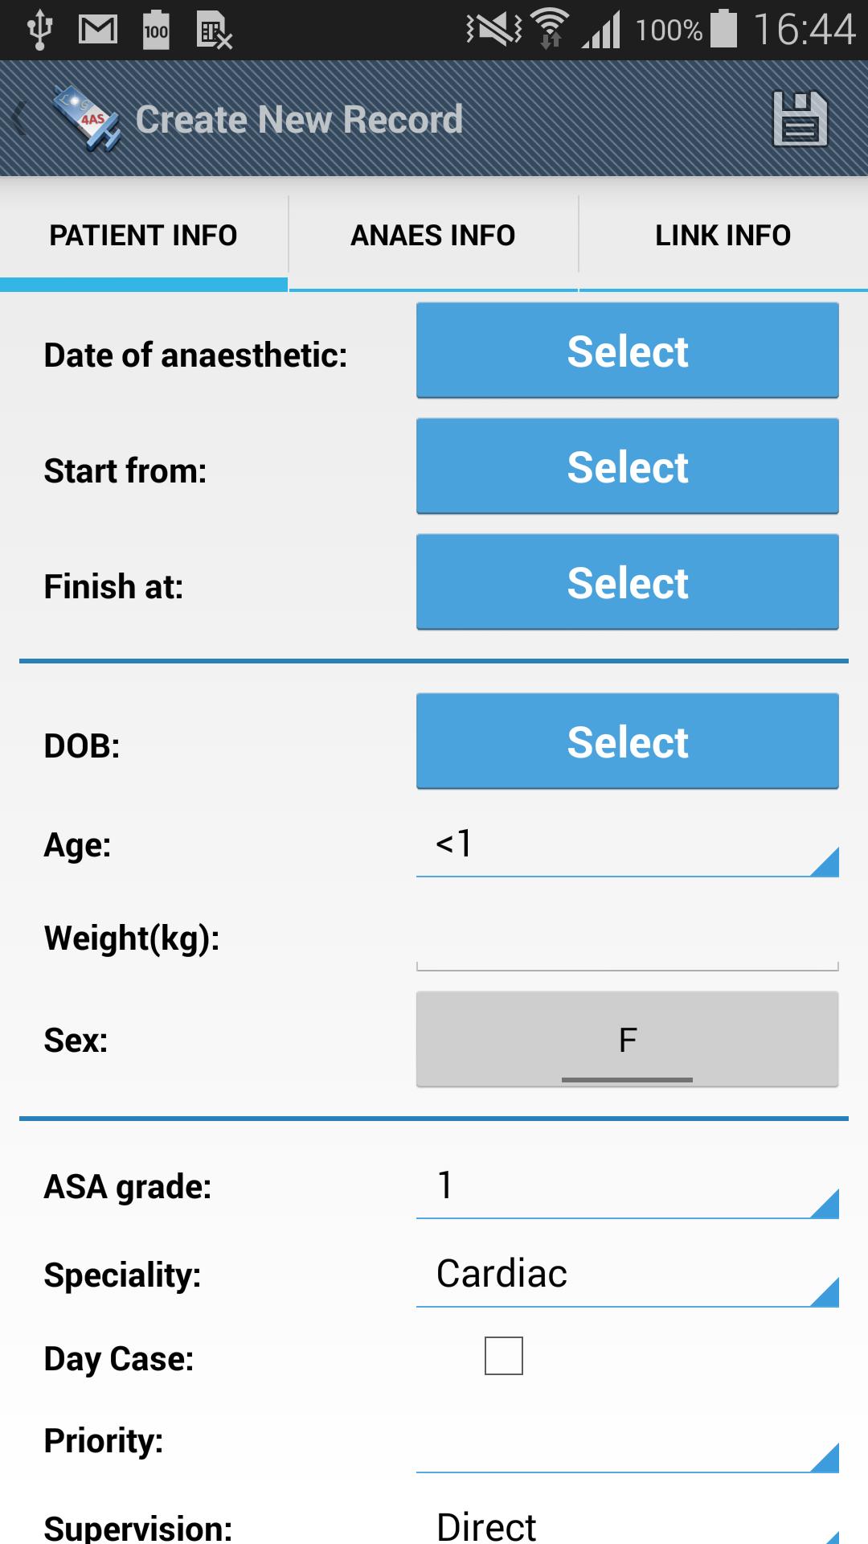
Task: Tap the vibrate mode status icon
Action: (493, 30)
